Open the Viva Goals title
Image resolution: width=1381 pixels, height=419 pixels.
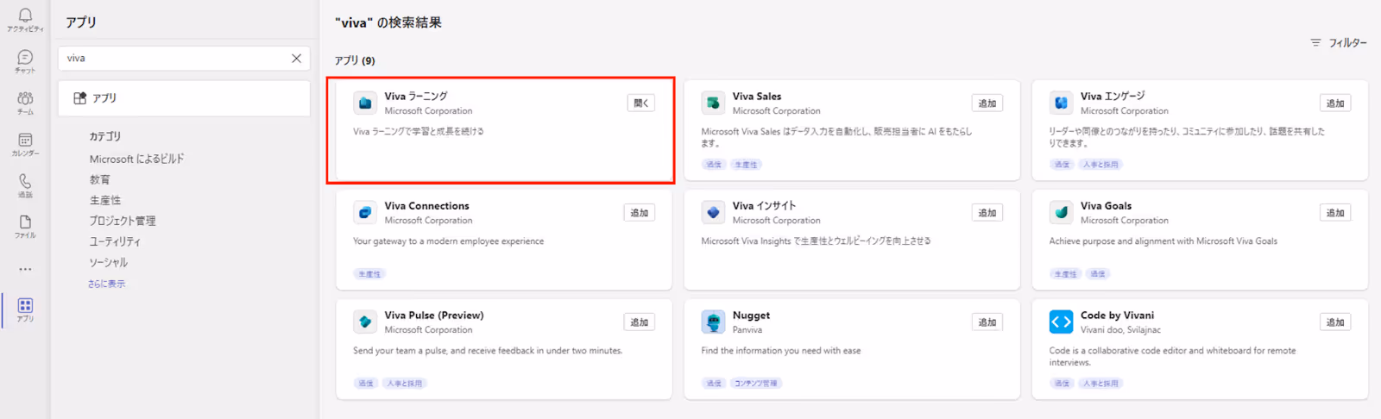pos(1106,206)
